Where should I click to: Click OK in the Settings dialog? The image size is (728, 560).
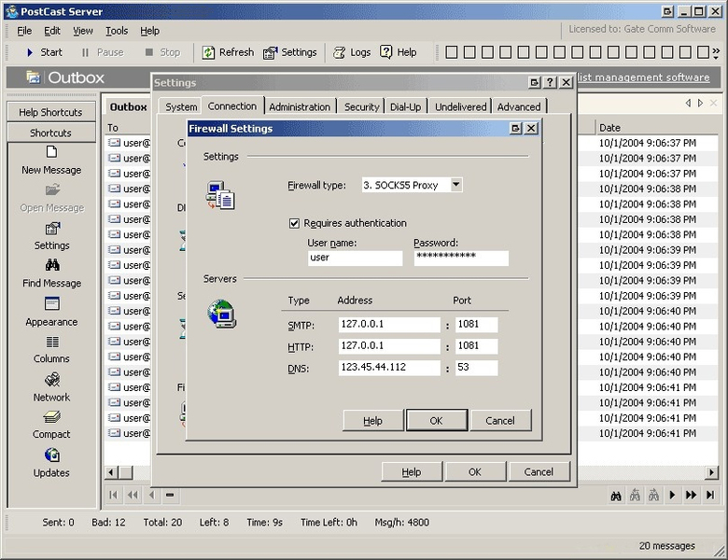pyautogui.click(x=474, y=471)
